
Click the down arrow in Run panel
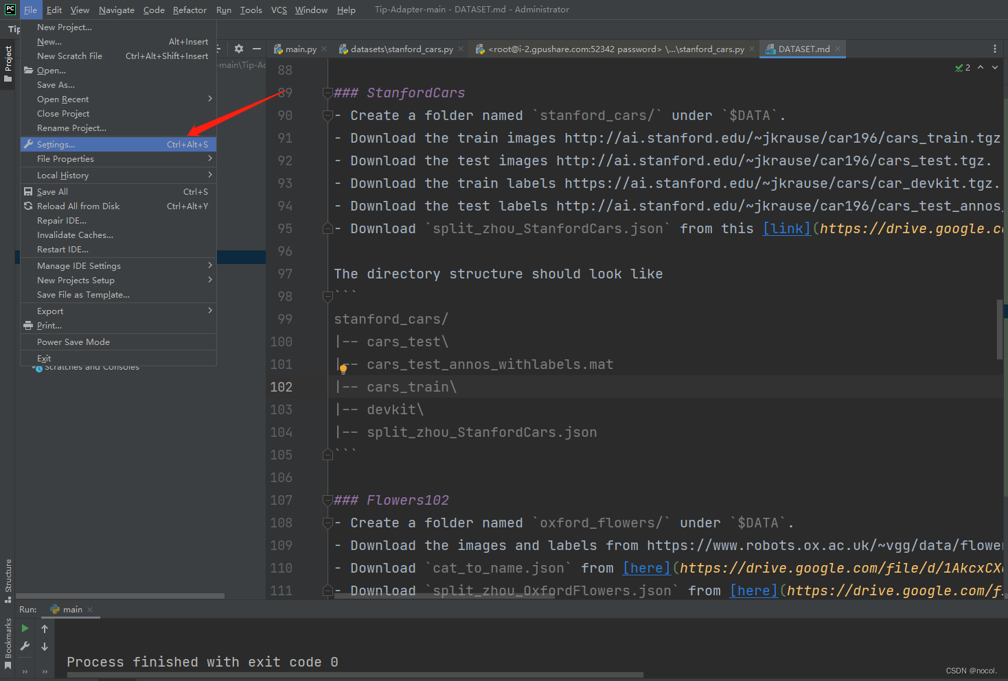coord(45,646)
